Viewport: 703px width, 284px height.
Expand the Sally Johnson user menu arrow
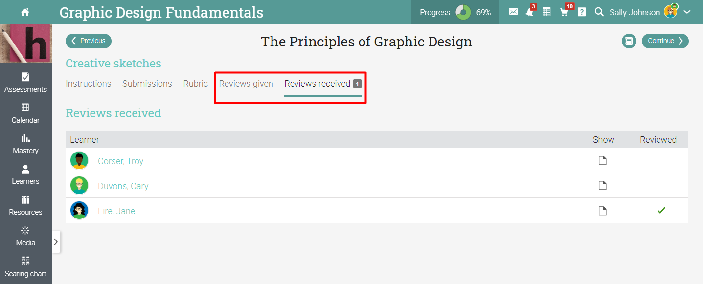click(x=687, y=12)
